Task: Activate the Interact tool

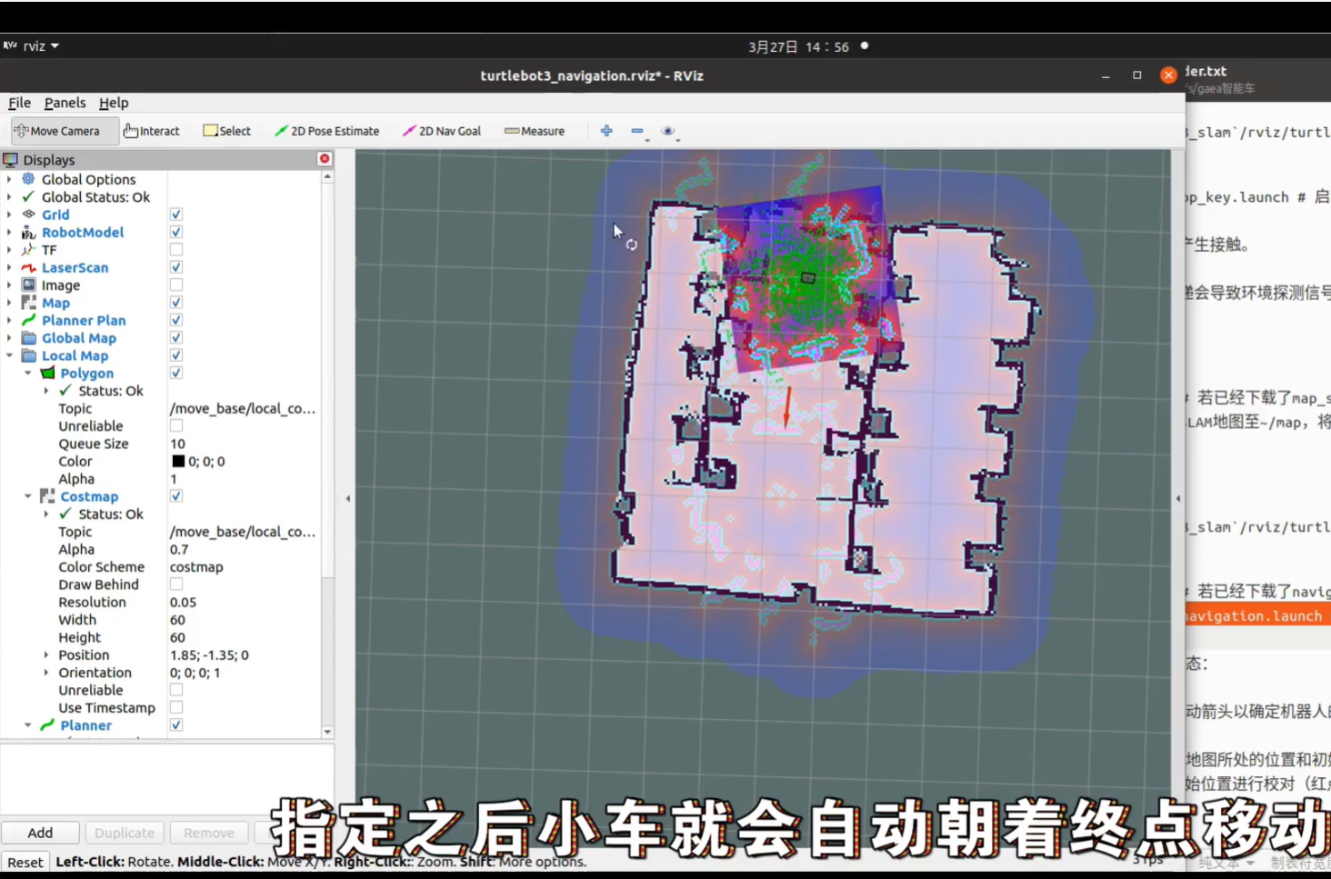Action: coord(152,131)
